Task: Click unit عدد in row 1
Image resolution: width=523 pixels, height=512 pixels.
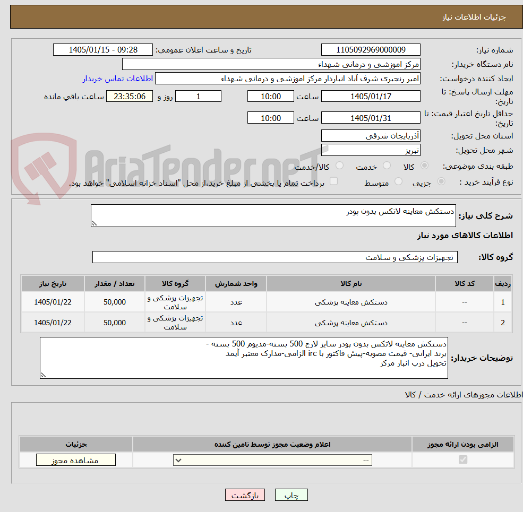Action: (236, 302)
